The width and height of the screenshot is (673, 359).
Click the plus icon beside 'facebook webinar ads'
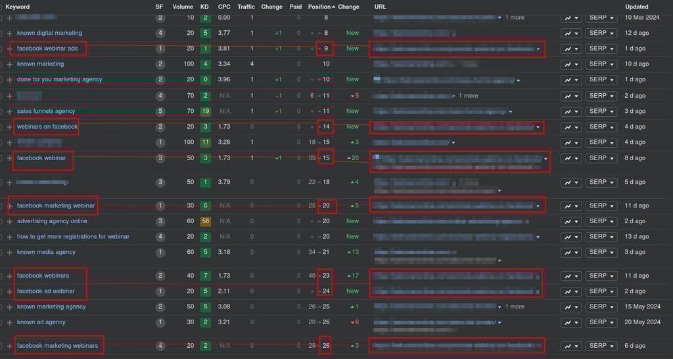point(9,49)
